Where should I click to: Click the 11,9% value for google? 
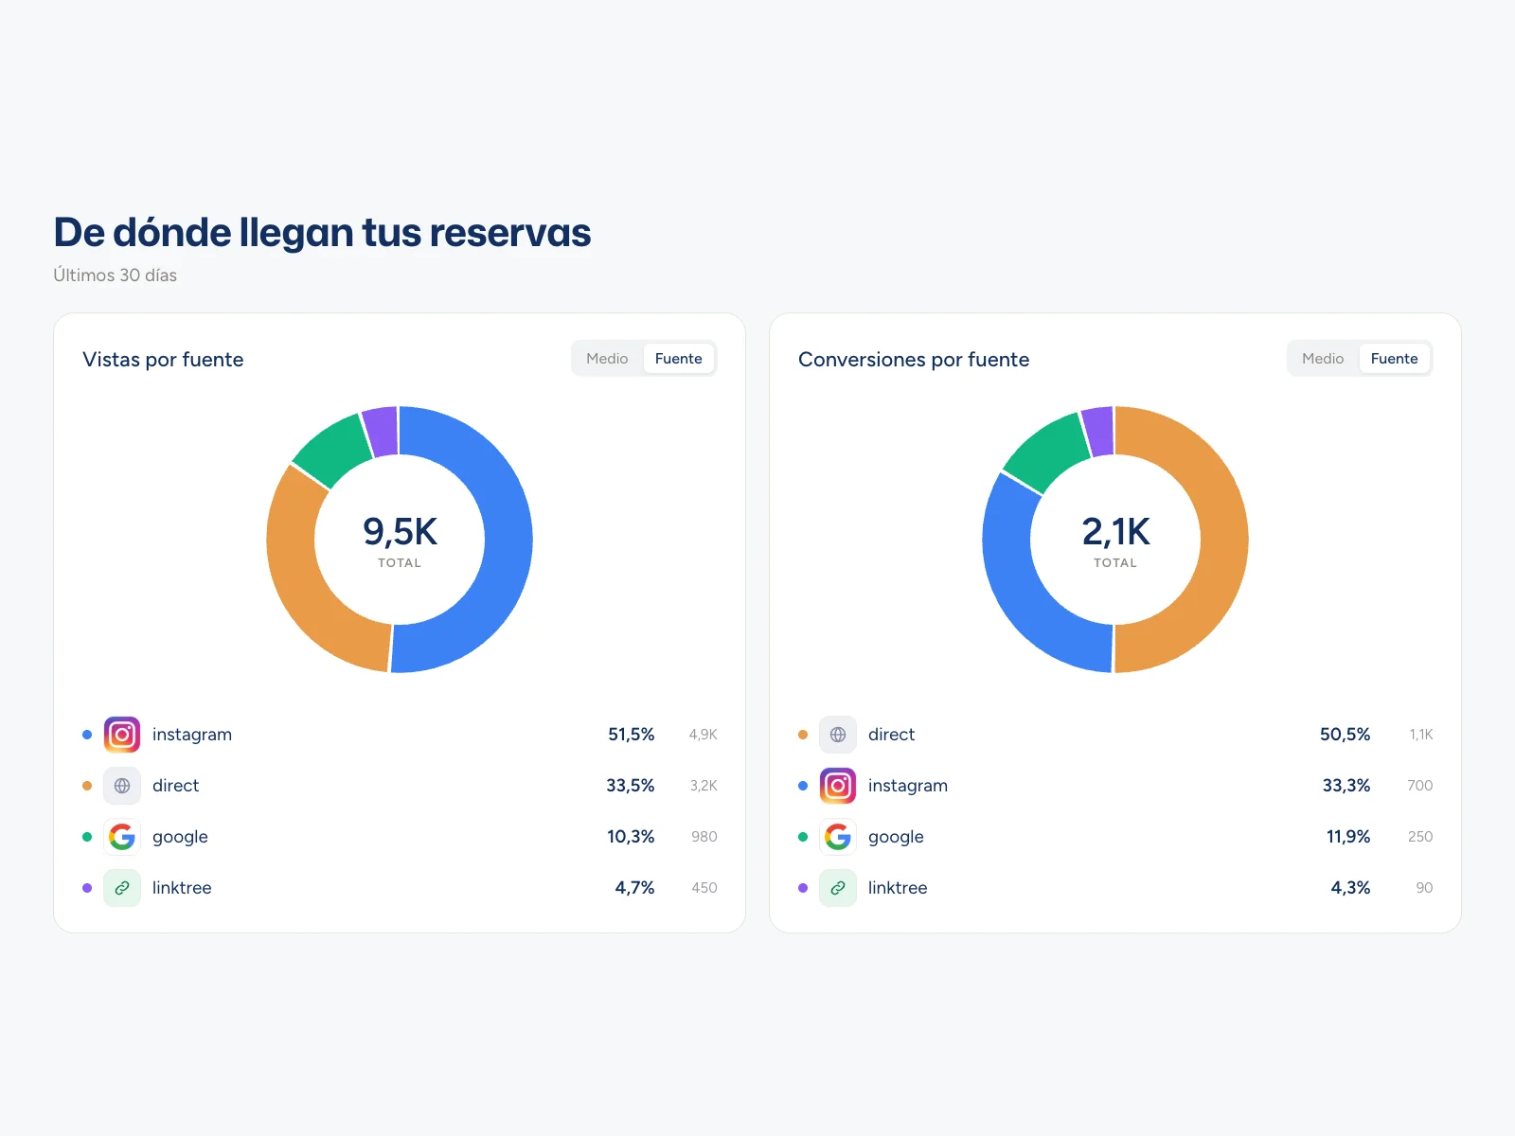pyautogui.click(x=1348, y=837)
